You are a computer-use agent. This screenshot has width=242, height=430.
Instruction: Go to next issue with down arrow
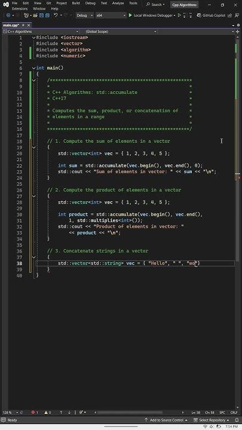coord(69,413)
